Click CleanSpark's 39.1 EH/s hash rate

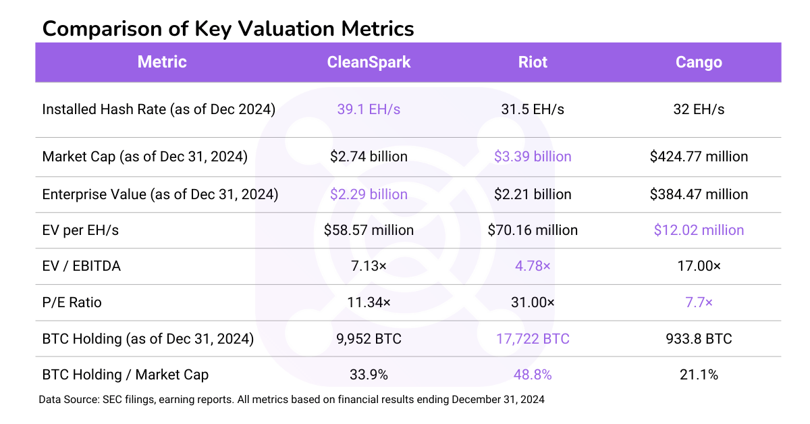point(369,109)
